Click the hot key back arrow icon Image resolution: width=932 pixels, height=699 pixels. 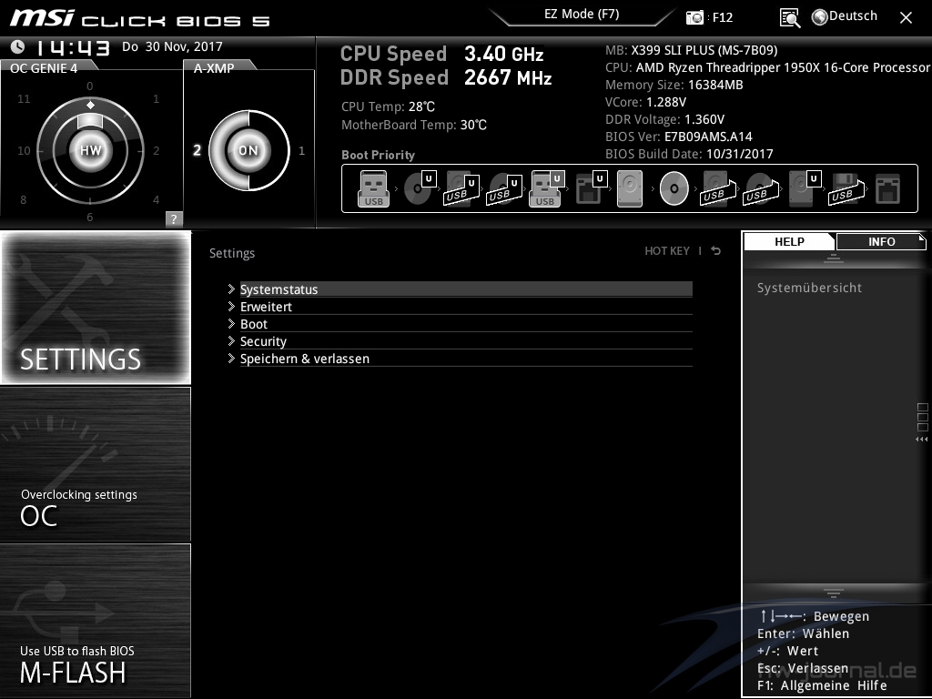pos(716,251)
